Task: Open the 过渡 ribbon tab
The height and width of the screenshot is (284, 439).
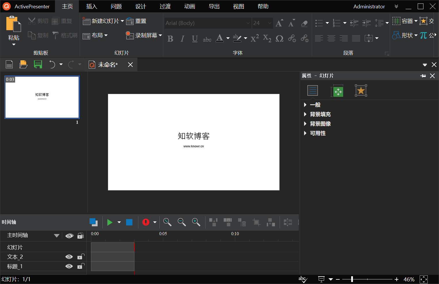Action: click(x=165, y=6)
